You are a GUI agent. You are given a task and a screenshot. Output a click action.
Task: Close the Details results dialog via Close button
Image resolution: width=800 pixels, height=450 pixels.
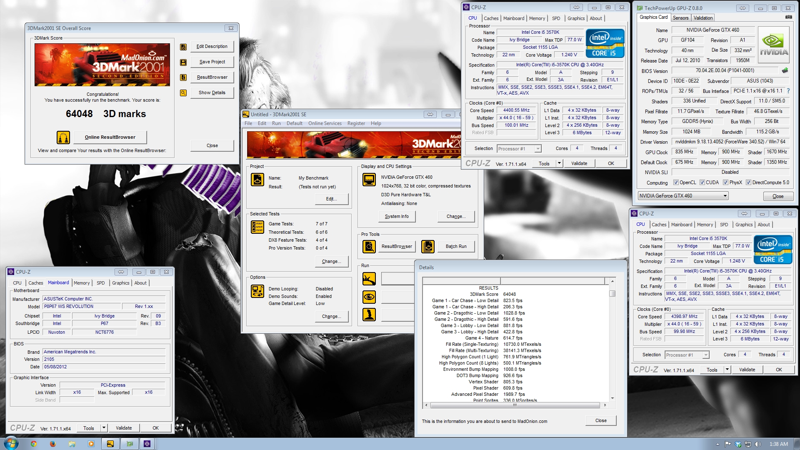point(601,420)
